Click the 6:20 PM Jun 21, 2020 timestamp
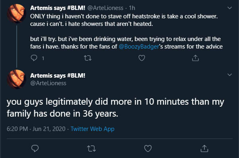 36,129
